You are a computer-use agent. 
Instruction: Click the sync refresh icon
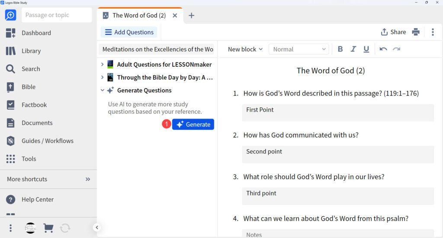pyautogui.click(x=65, y=228)
